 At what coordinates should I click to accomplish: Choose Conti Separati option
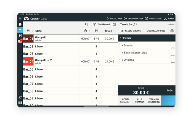coord(125,101)
